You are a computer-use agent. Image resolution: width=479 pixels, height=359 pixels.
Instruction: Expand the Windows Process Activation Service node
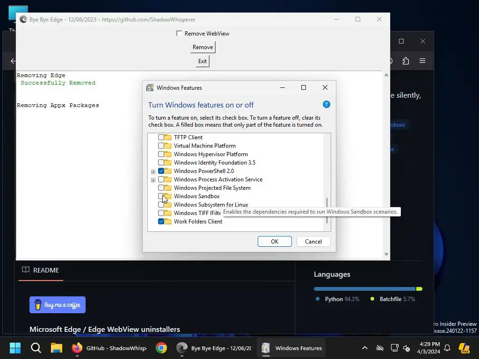coord(153,180)
